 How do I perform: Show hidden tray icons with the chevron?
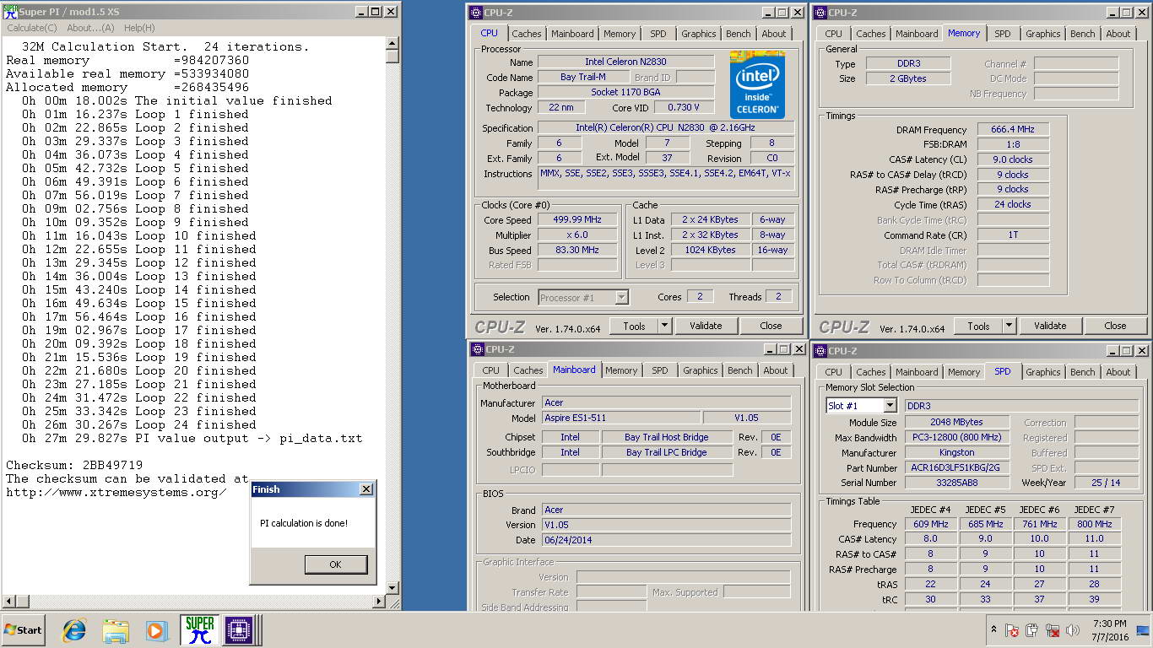[x=993, y=630]
